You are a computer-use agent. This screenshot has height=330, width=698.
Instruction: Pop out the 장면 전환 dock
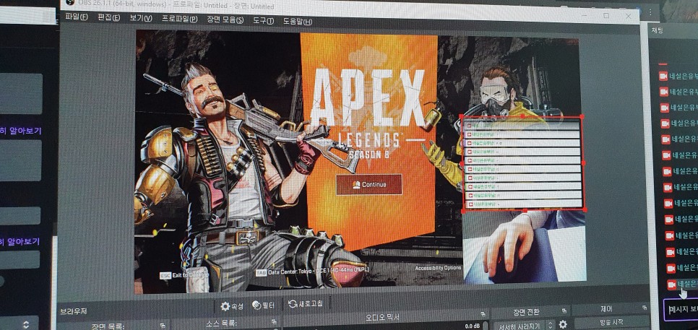pos(564,311)
